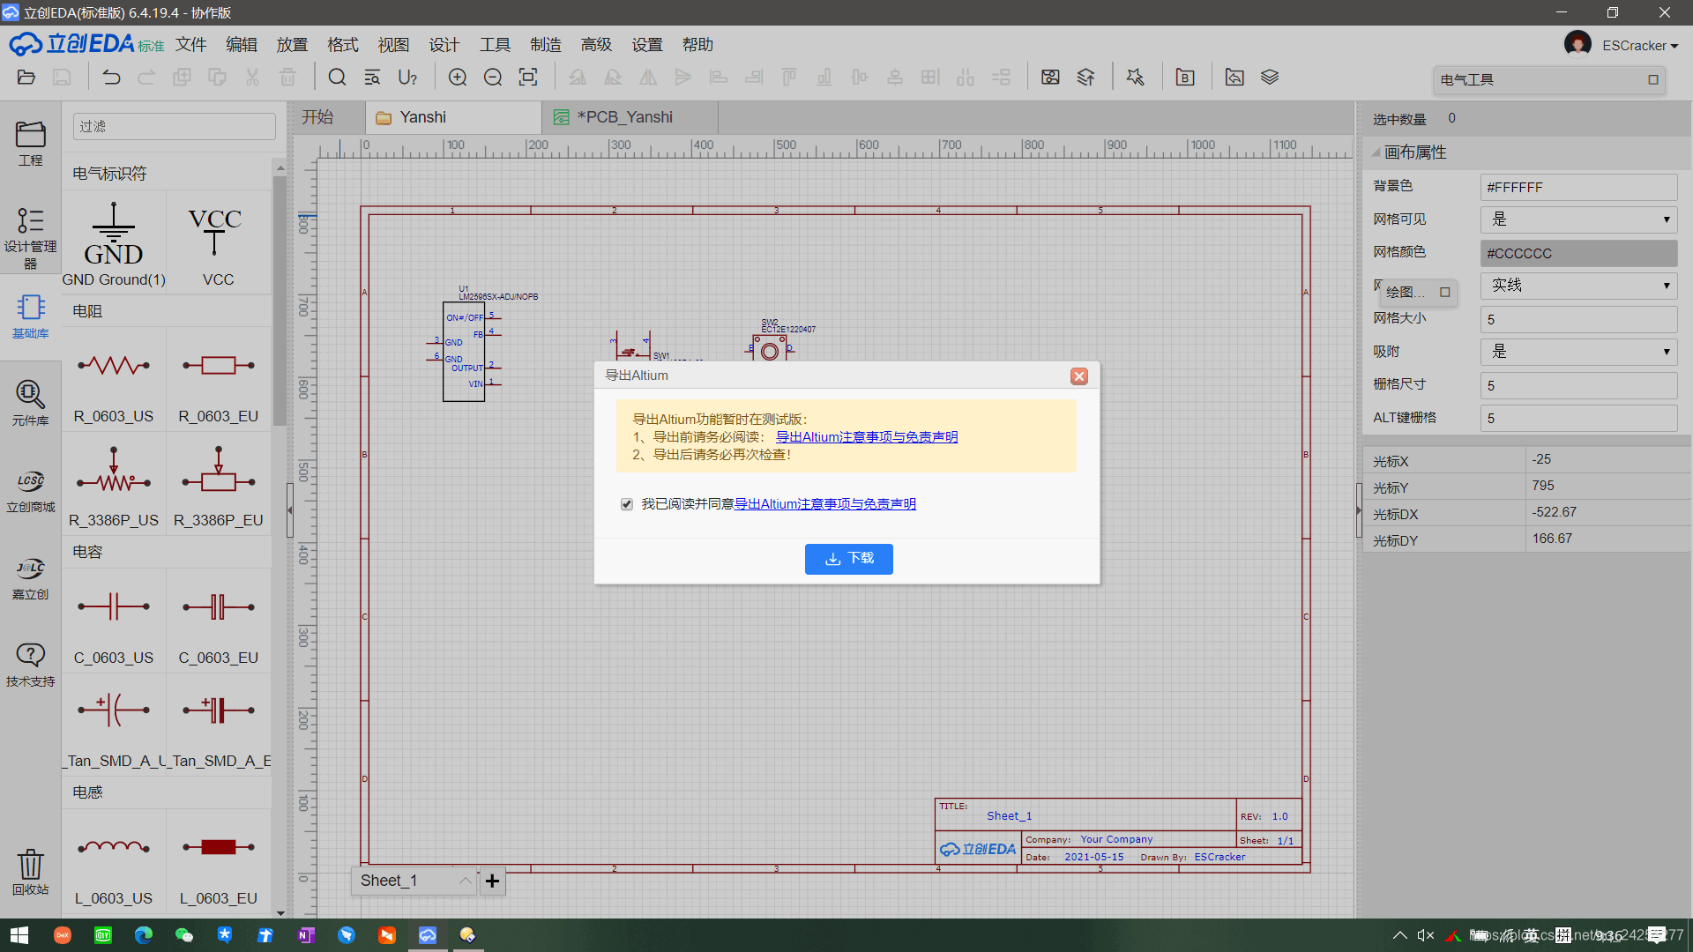The image size is (1693, 952).
Task: Click the fit-to-window toolbar icon
Action: (x=528, y=78)
